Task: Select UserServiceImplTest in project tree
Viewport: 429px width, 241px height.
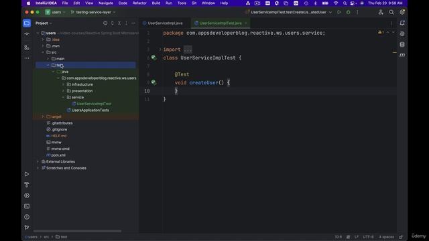Action: pos(94,104)
